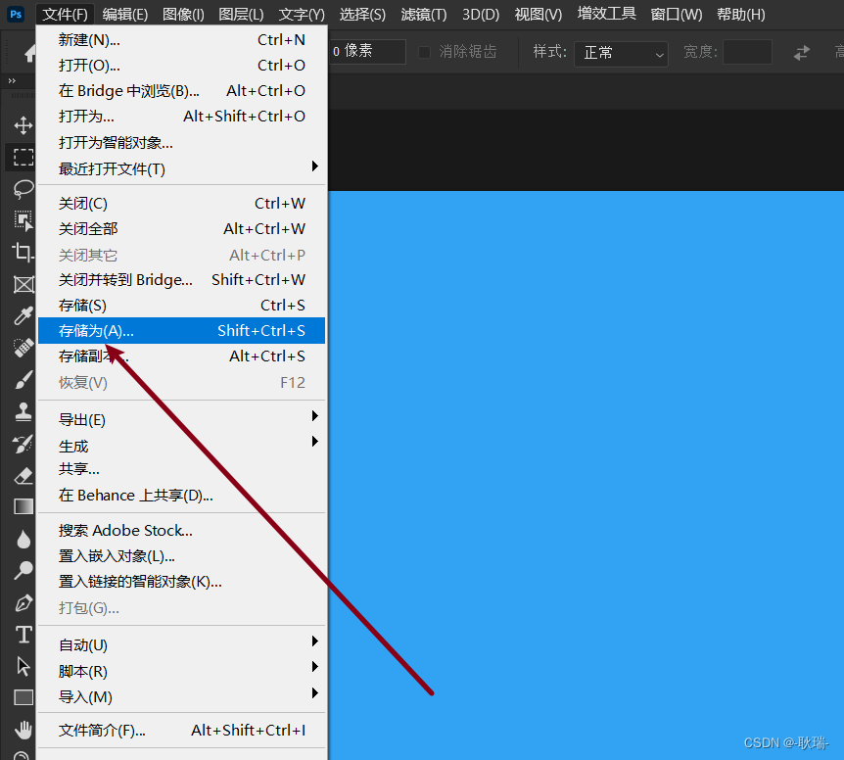Open the 滤镜 menu
Screen dimensions: 844x760
423,14
